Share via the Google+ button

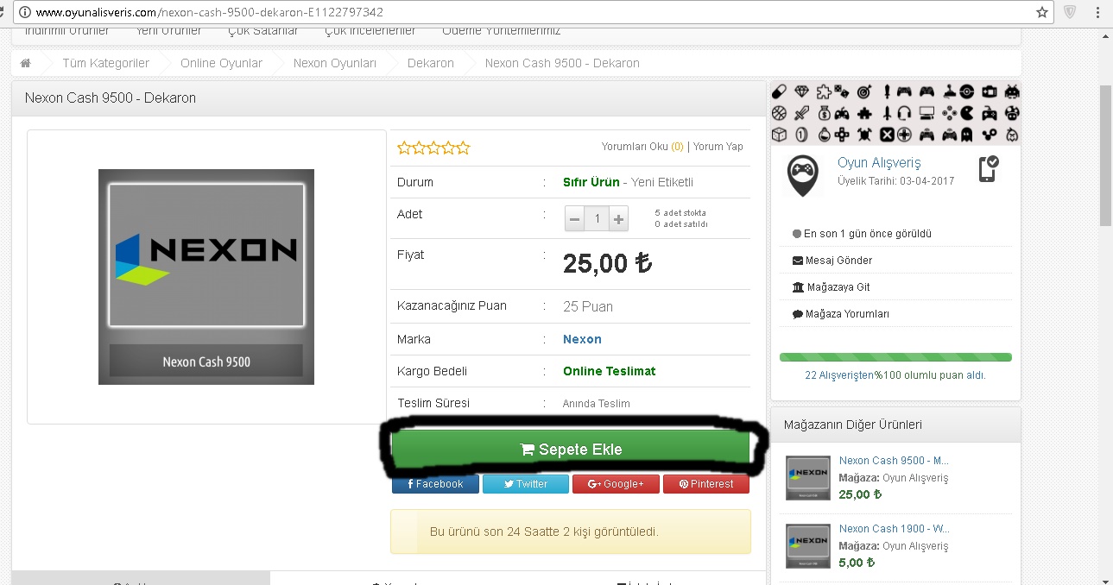[616, 484]
